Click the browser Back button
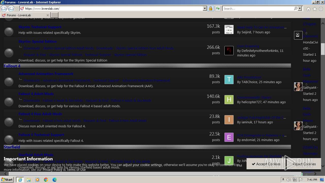The width and height of the screenshot is (325, 183). tap(4, 8)
